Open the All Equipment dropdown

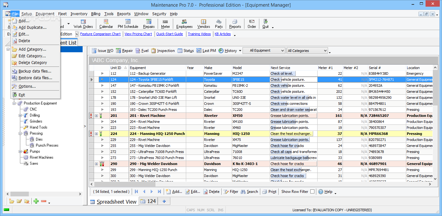tap(264, 51)
